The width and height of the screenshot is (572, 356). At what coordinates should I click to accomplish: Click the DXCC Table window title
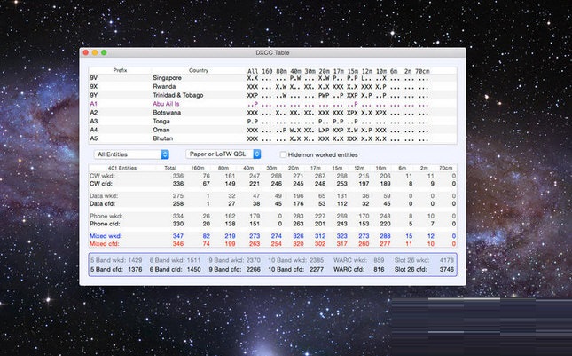[x=272, y=52]
